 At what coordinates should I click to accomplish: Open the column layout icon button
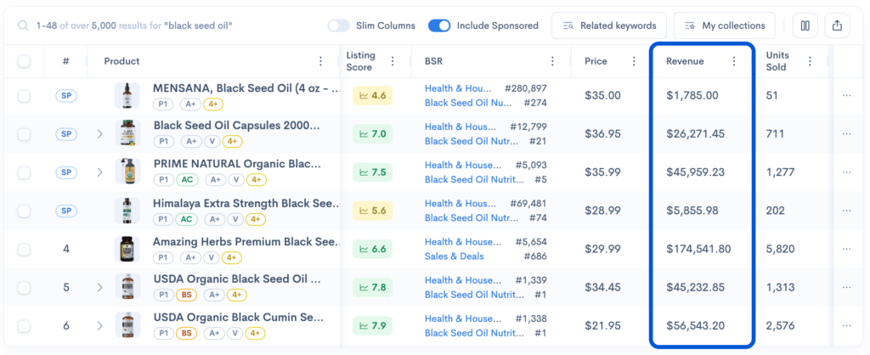(x=805, y=25)
